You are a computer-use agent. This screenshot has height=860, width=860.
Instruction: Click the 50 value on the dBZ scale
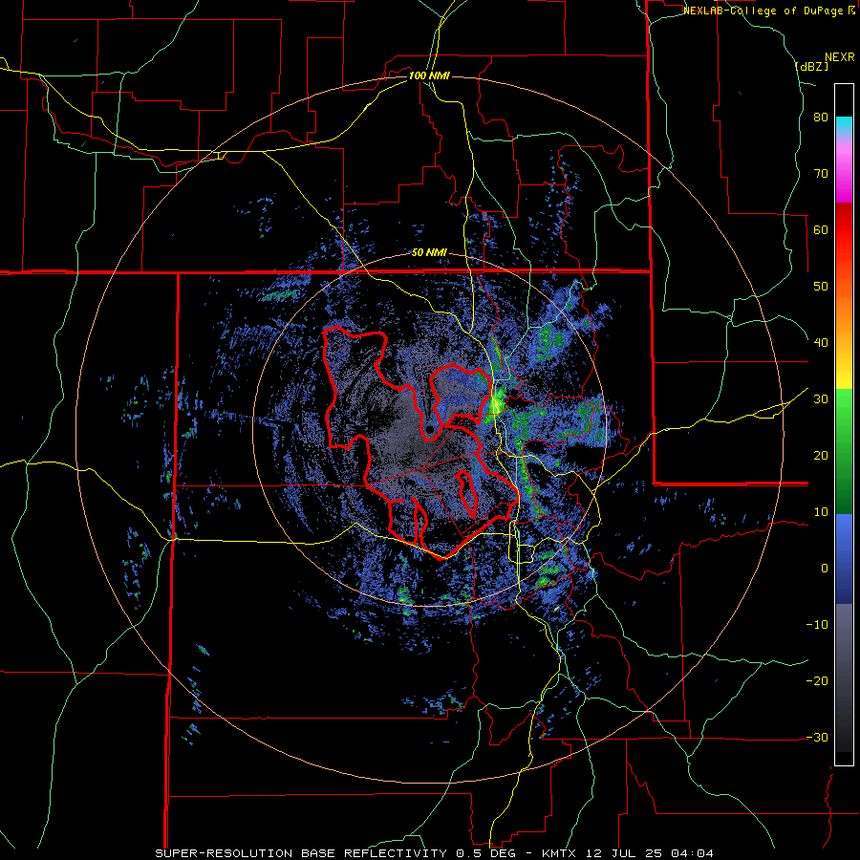coord(821,287)
